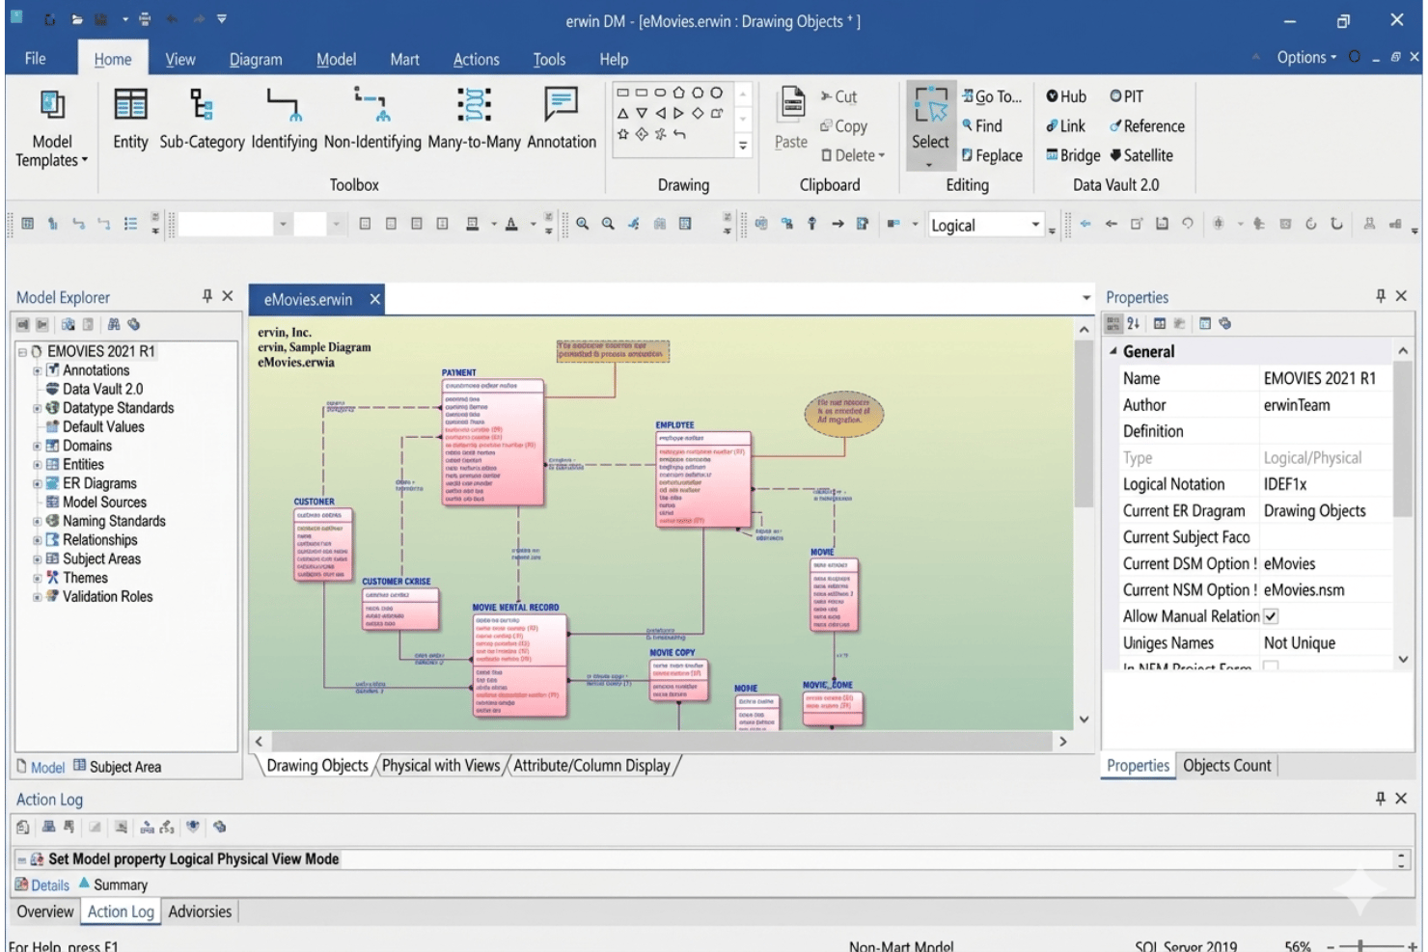
Task: Insert a Data Vault Link
Action: (x=1066, y=126)
